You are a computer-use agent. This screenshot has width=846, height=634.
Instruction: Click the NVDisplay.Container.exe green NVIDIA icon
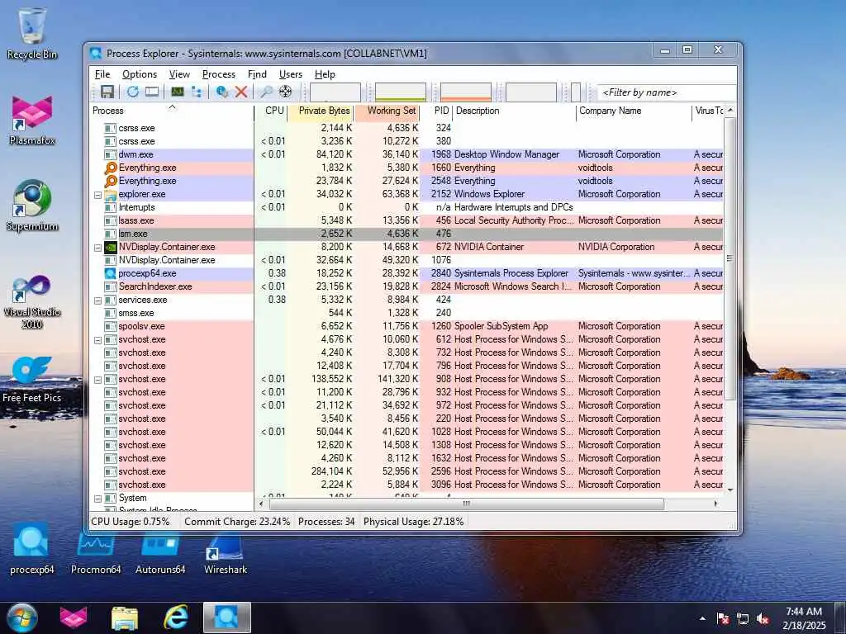tap(111, 247)
